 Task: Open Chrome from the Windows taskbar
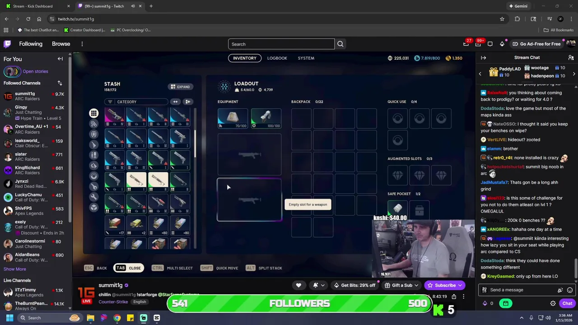pos(117,318)
